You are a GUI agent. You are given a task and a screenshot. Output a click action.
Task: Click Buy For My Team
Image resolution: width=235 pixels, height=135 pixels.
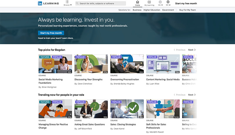click(187, 10)
